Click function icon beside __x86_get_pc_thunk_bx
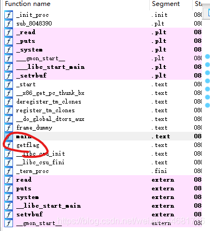The height and width of the screenshot is (231, 210). click(9, 93)
